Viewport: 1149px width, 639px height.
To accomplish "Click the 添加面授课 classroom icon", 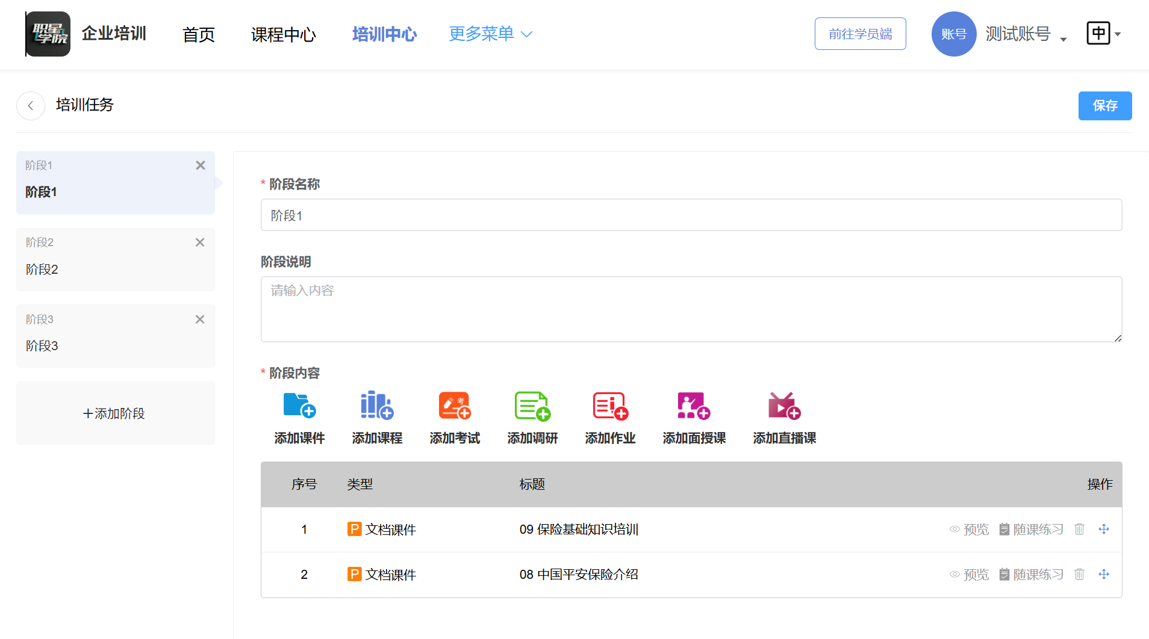I will pyautogui.click(x=694, y=406).
